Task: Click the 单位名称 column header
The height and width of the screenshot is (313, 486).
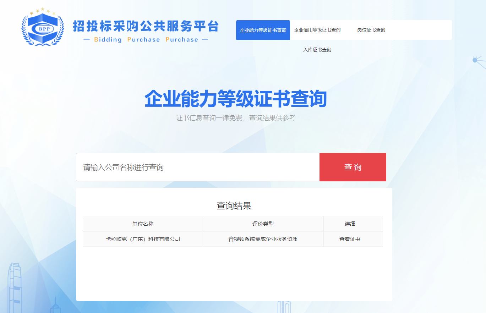Action: [143, 224]
